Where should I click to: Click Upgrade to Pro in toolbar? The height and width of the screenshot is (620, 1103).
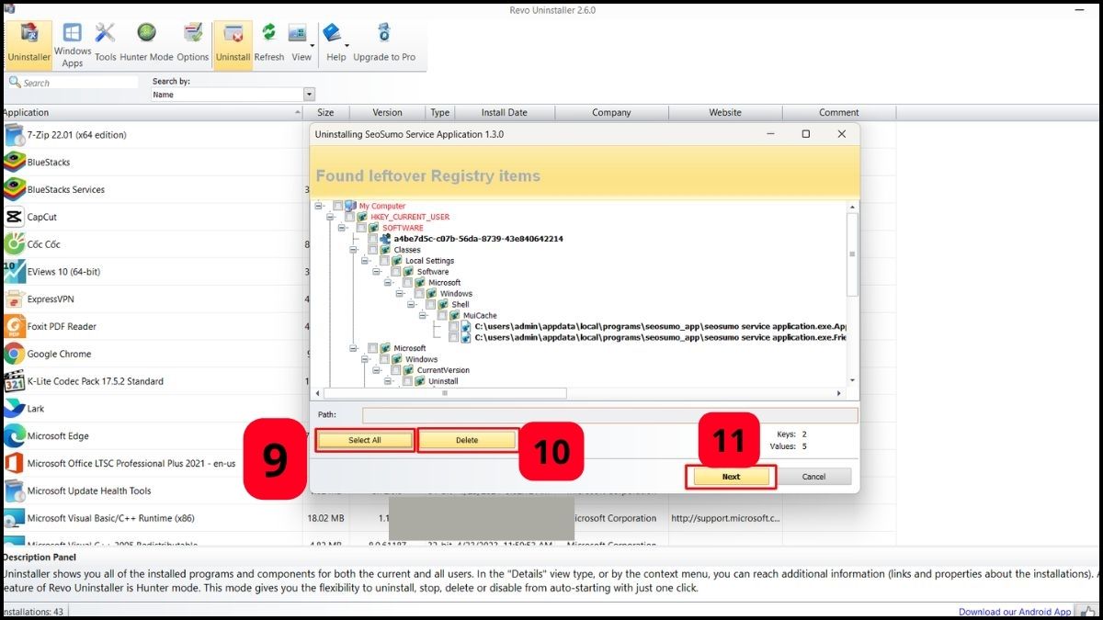coord(384,43)
